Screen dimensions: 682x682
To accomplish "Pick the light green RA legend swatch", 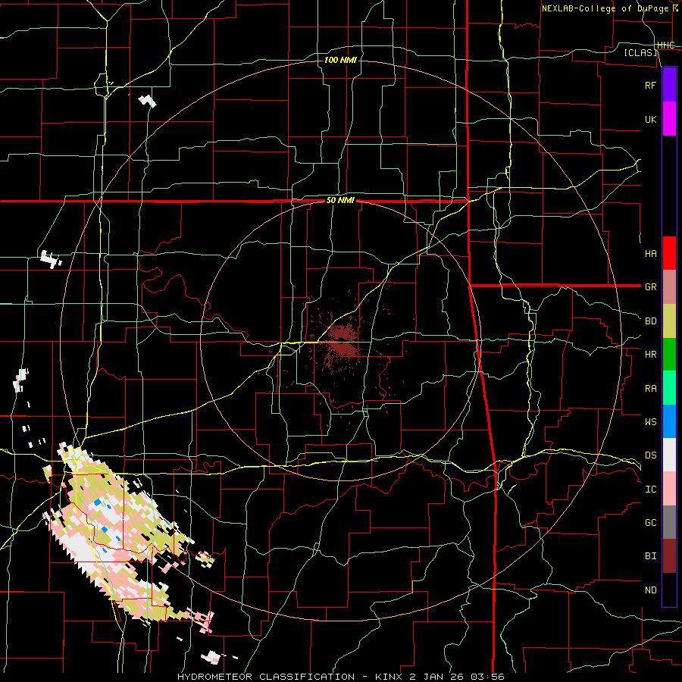I will (x=669, y=388).
